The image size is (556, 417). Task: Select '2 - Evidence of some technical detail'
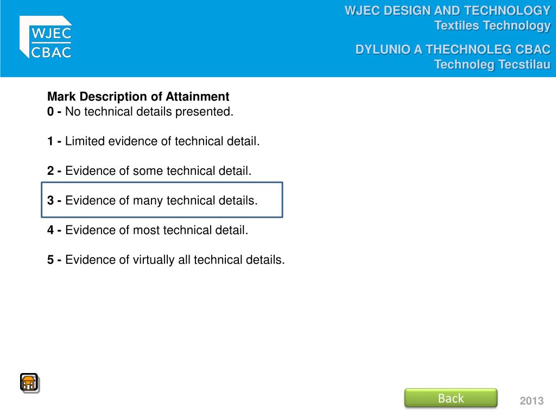click(149, 171)
